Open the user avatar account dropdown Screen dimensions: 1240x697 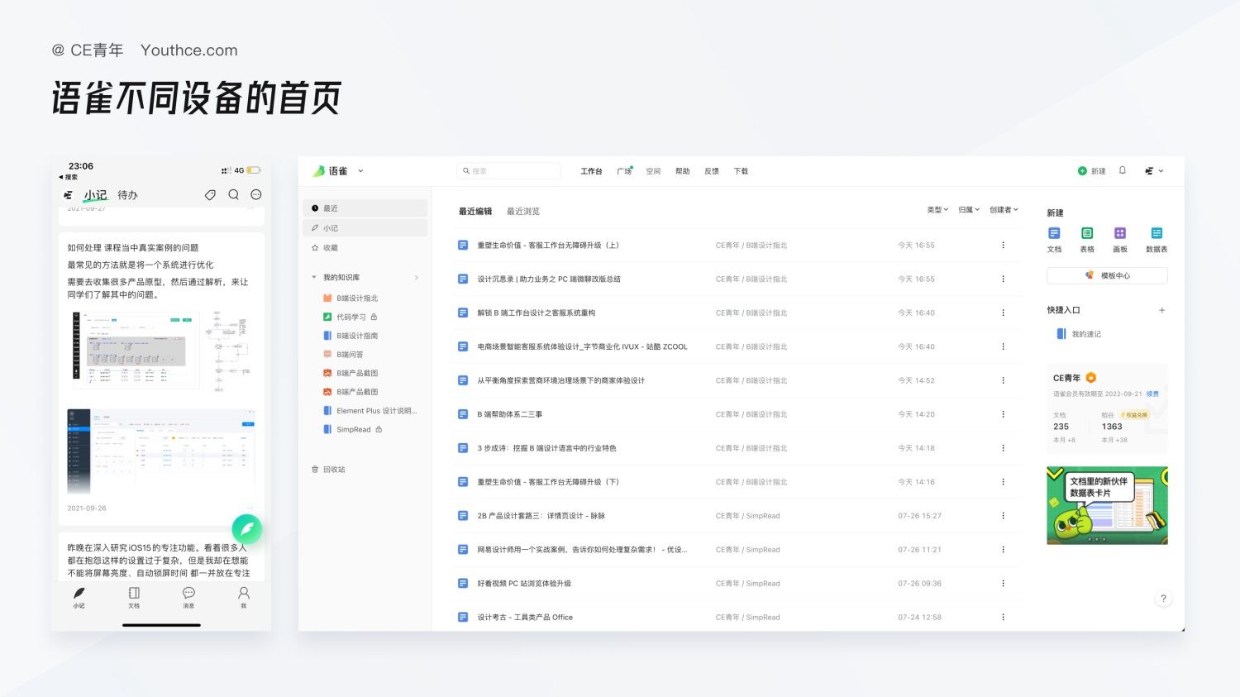pos(1154,171)
